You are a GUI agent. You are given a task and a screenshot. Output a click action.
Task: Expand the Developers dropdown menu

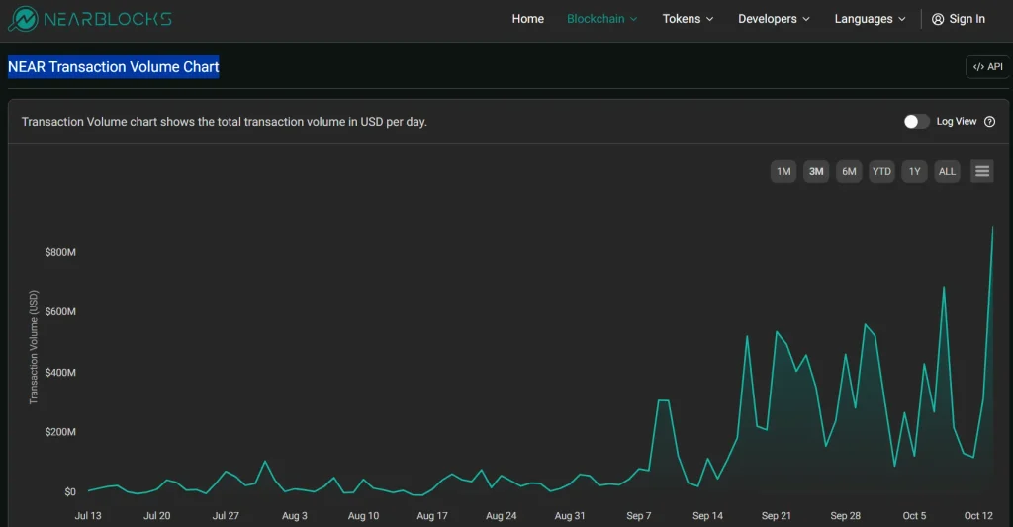[774, 19]
